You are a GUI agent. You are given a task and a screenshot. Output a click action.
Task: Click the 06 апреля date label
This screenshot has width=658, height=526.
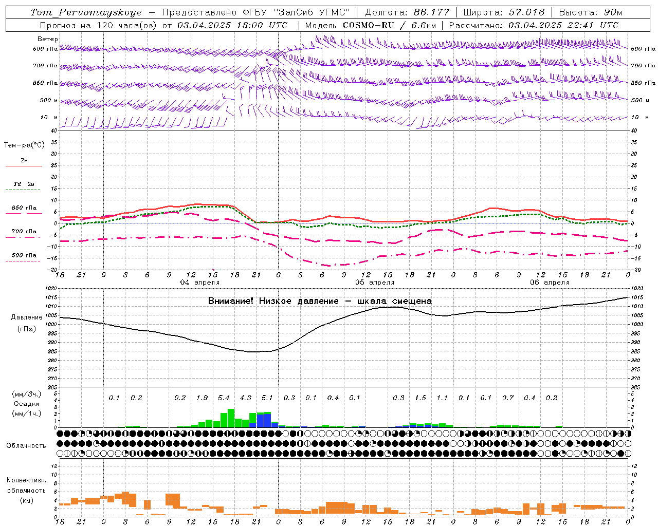[550, 283]
